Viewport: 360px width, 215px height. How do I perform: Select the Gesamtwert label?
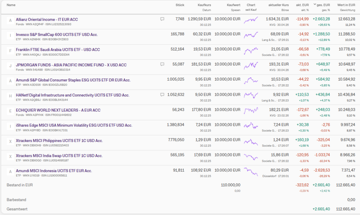pos(17,209)
